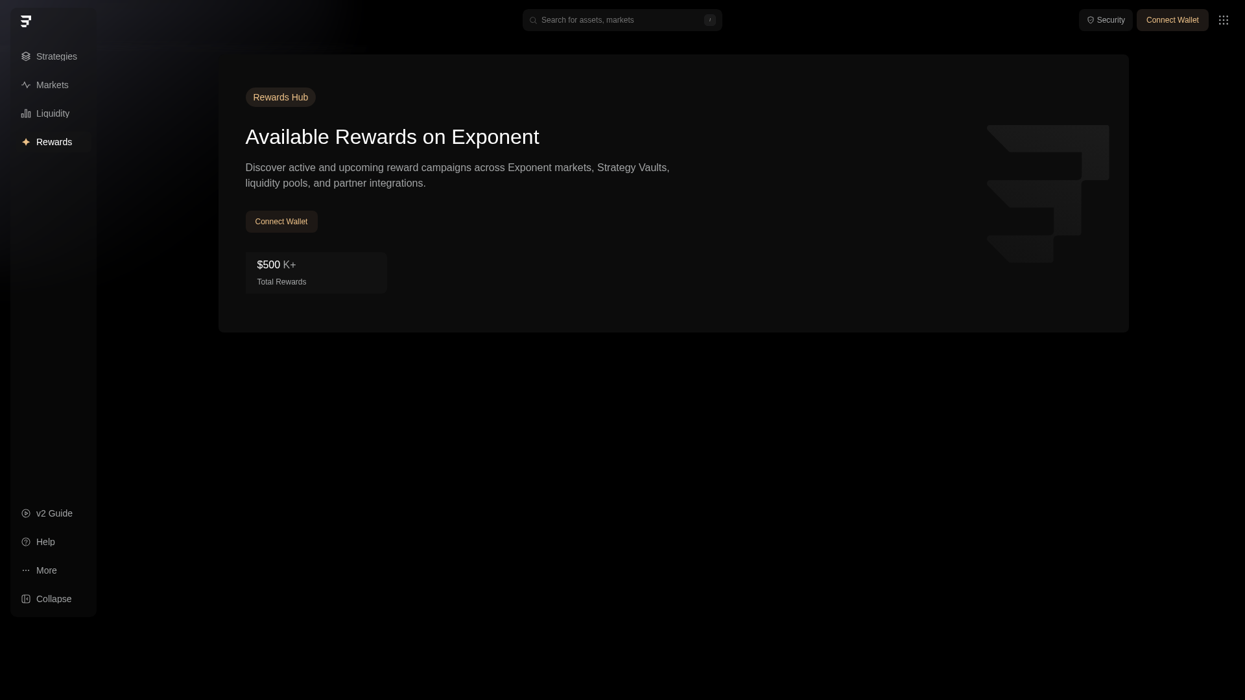Click the shield icon on the Security button
Viewport: 1245px width, 700px height.
click(x=1091, y=20)
